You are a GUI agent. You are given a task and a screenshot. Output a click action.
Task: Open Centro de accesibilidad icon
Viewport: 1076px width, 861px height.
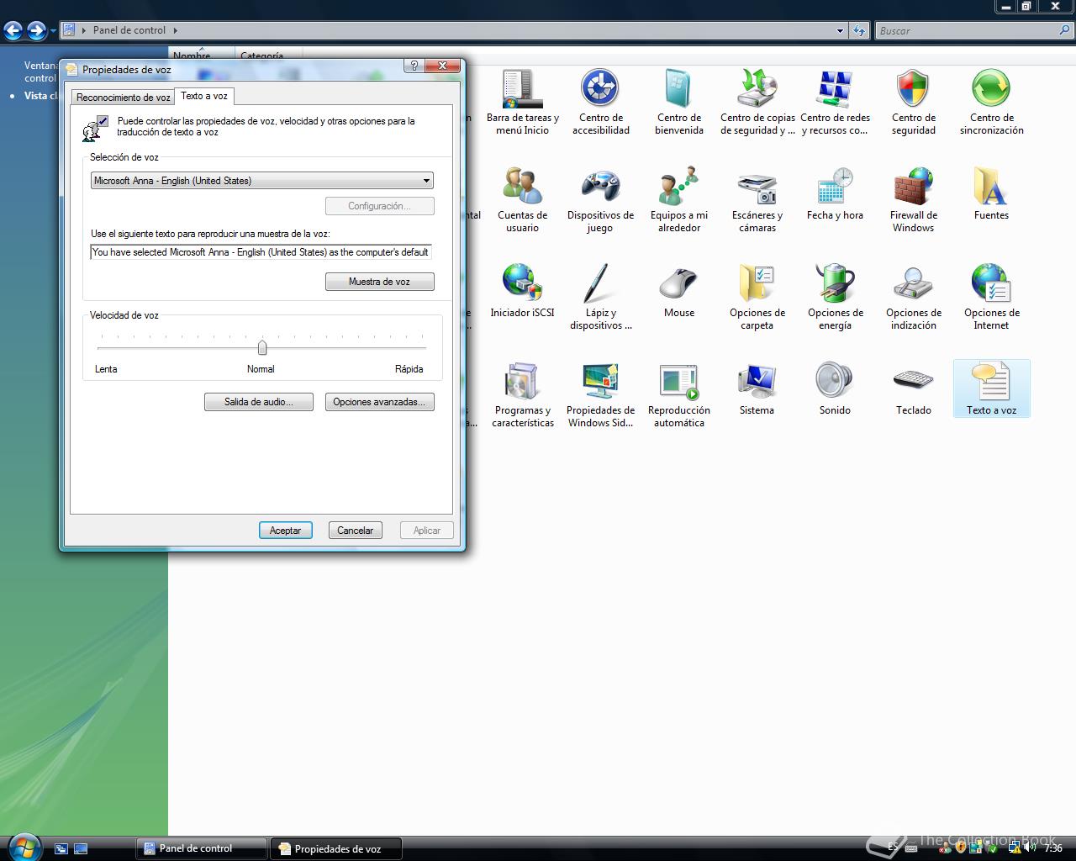coord(600,103)
